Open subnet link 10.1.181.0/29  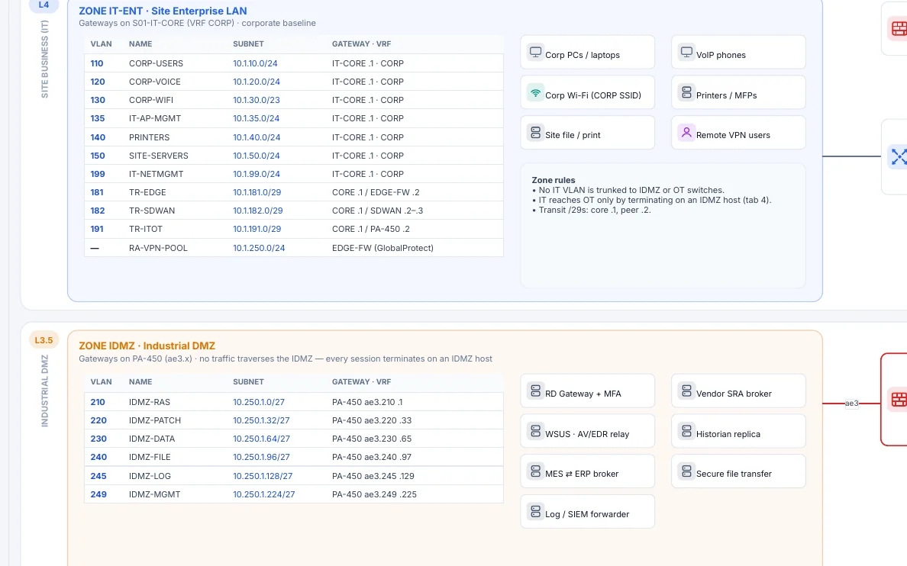tap(257, 192)
